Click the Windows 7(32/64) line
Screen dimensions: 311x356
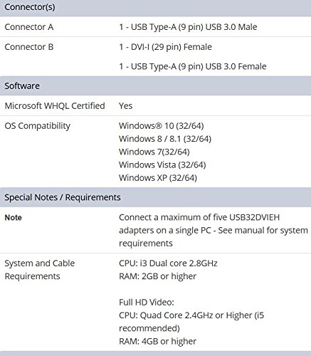(154, 152)
